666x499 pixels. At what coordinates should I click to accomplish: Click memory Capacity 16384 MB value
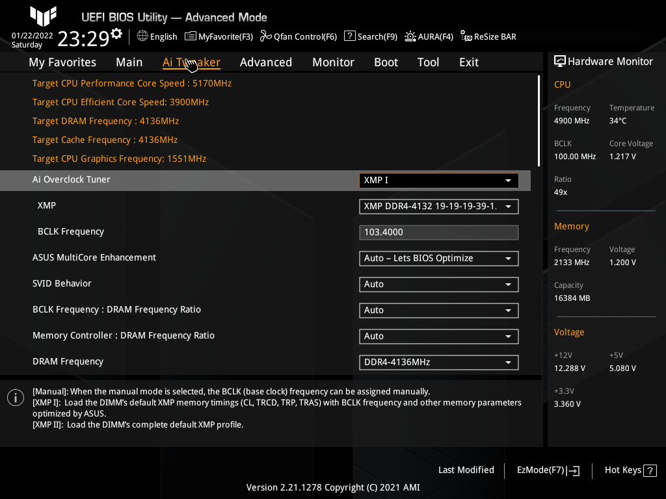[x=572, y=298]
